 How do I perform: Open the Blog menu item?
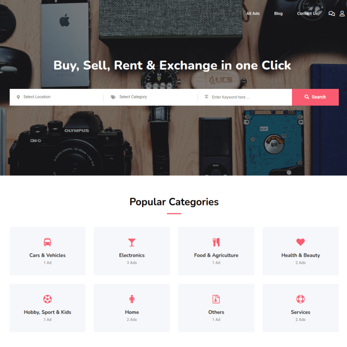pyautogui.click(x=278, y=13)
